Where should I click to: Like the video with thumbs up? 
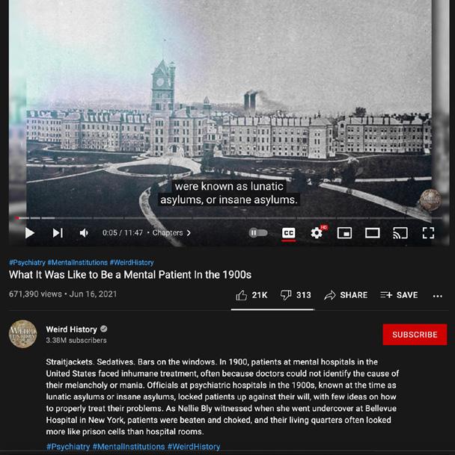(x=251, y=295)
